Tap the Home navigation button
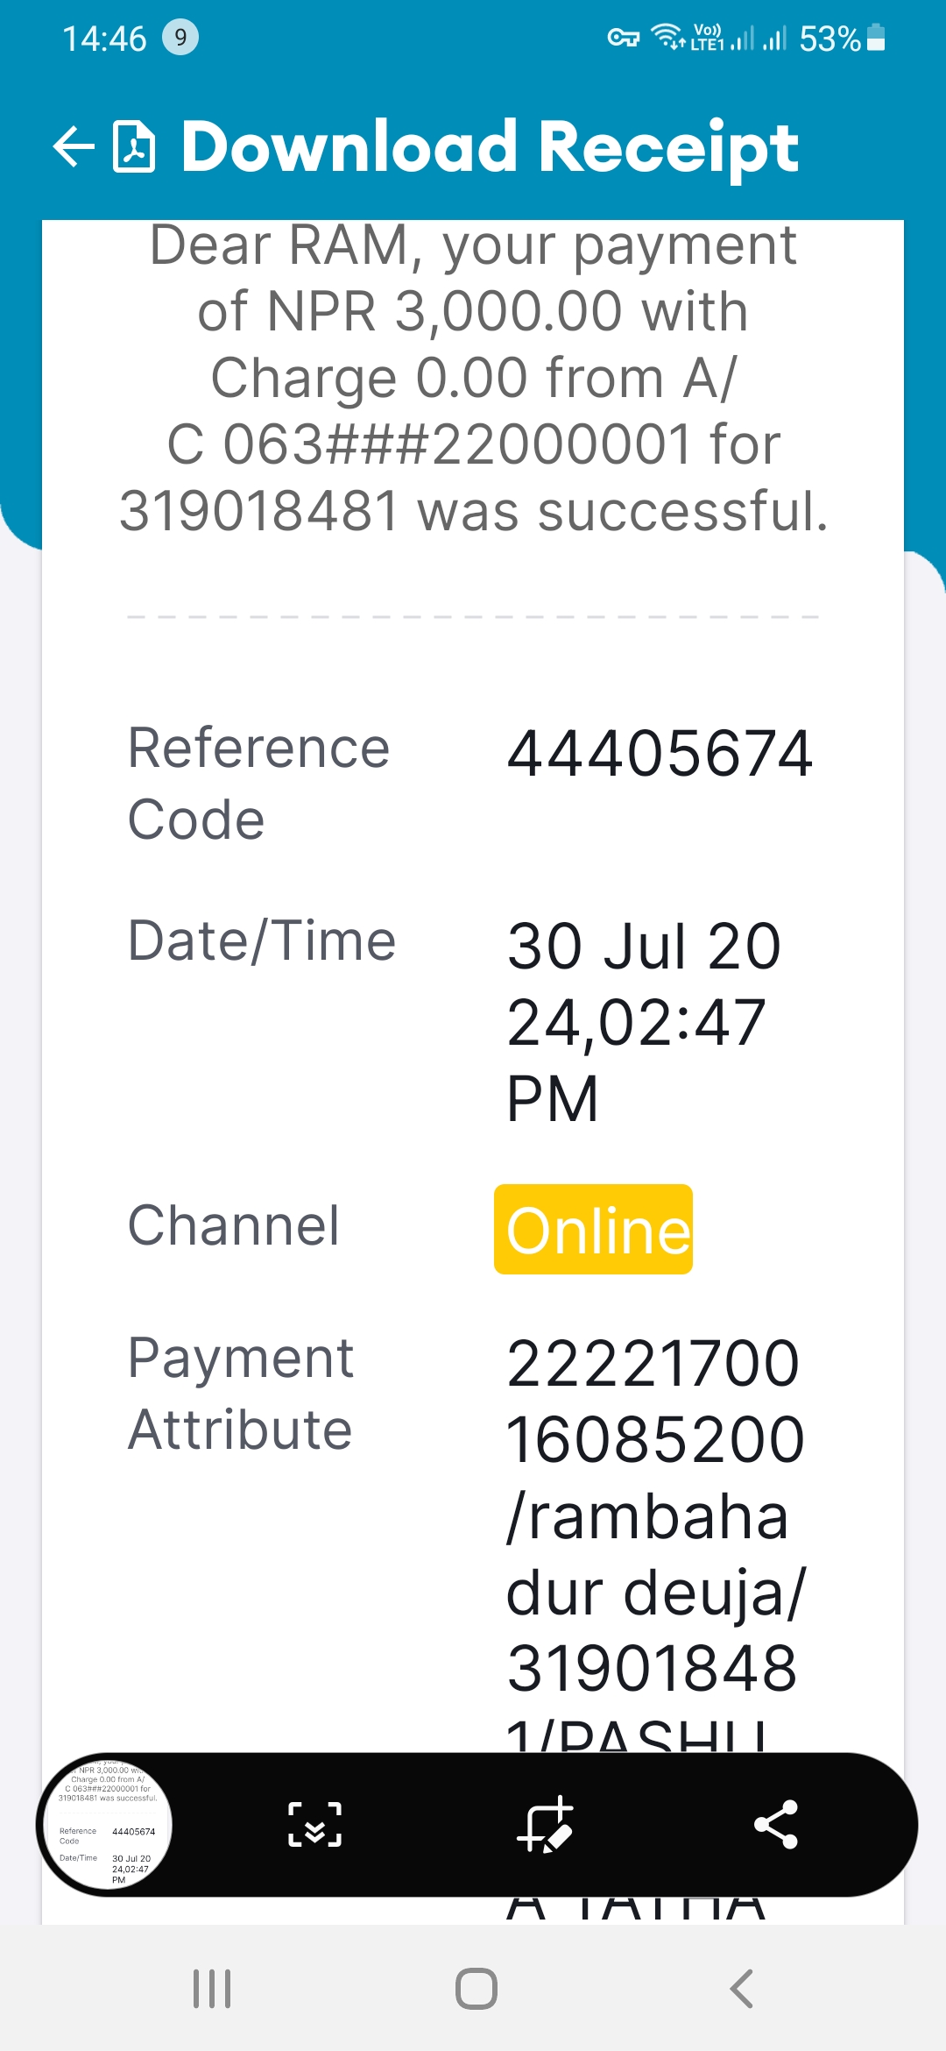Screen dimensions: 946x2051 pyautogui.click(x=477, y=1989)
